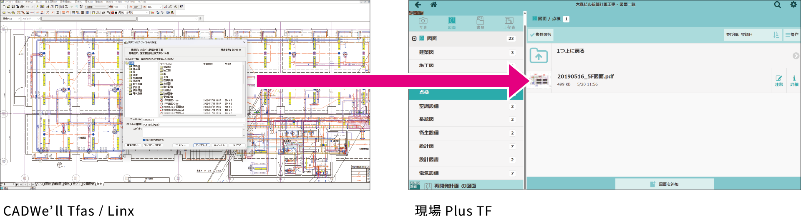Open the 編集(E) menu in CAD

pos(19,2)
